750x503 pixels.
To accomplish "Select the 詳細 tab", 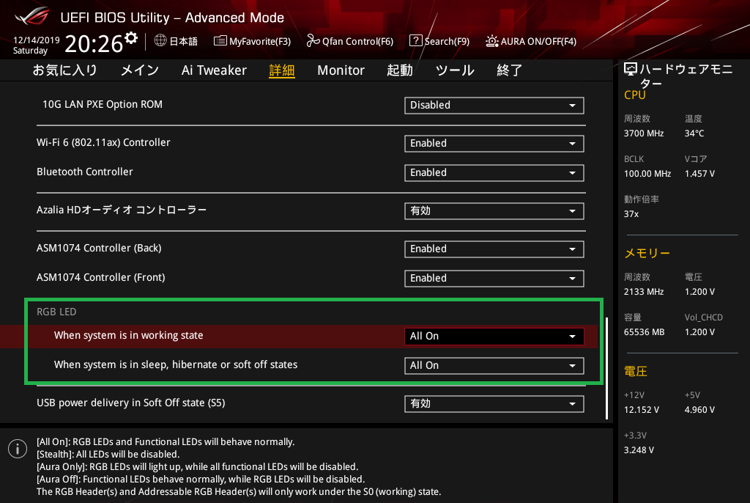I will 282,70.
